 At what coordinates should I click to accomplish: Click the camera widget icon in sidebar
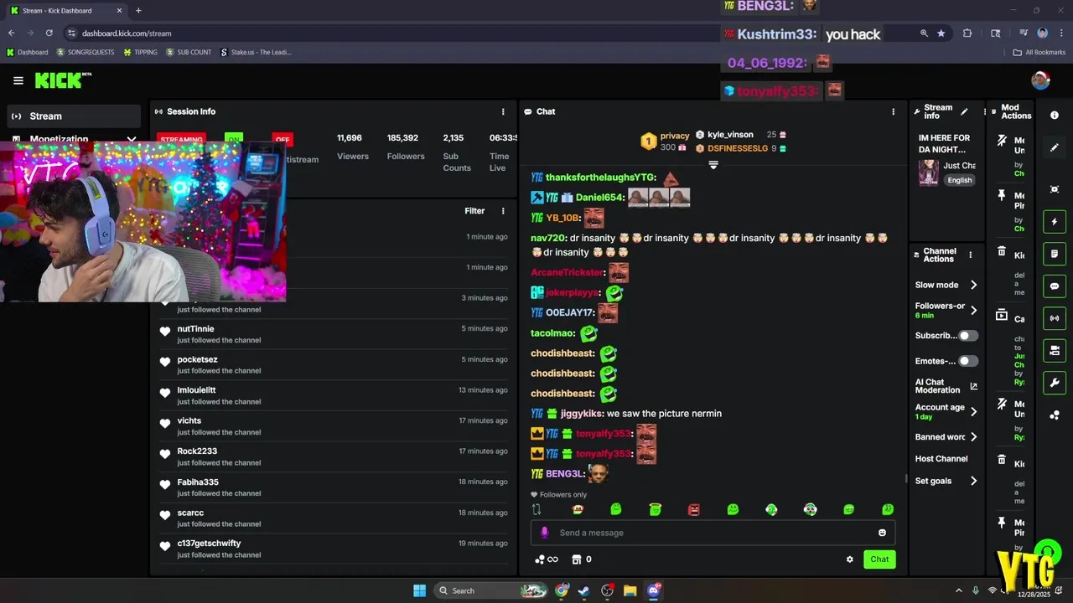(x=1055, y=350)
